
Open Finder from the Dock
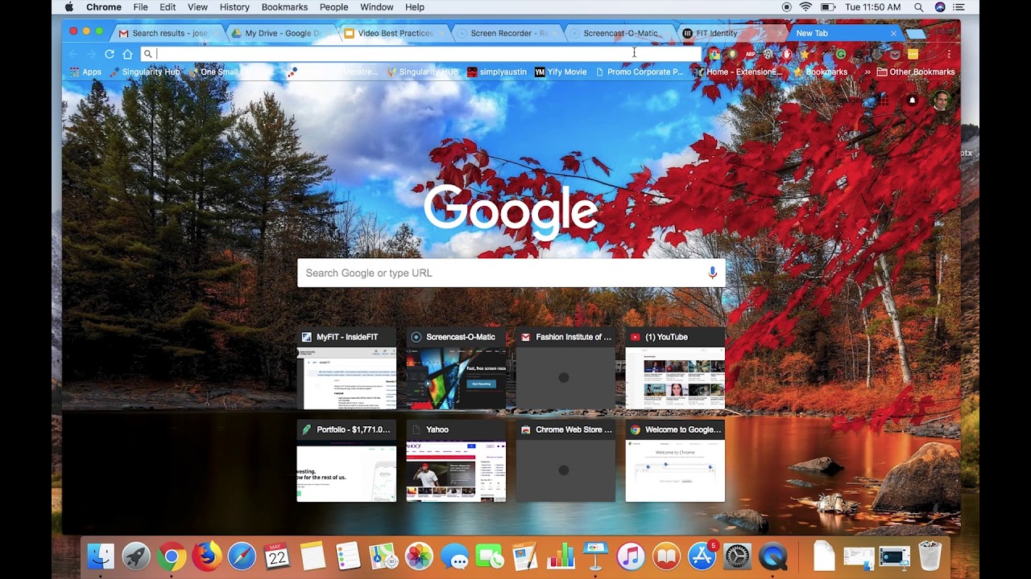[x=101, y=556]
